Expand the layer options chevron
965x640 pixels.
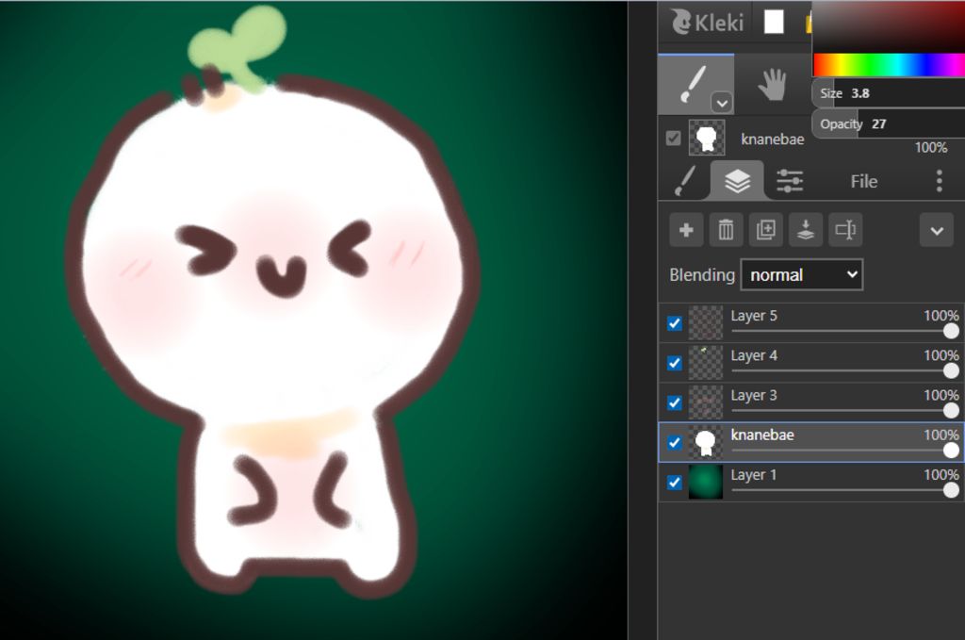tap(937, 231)
